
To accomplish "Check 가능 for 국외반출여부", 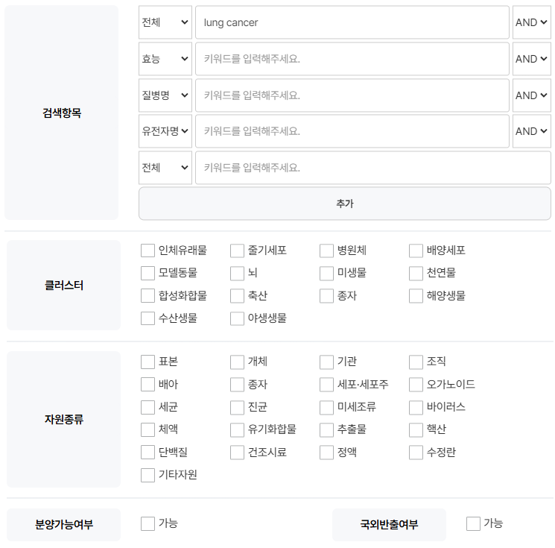I will (473, 523).
